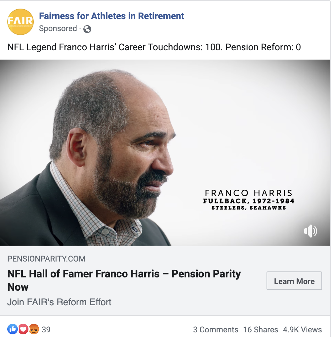Click the Sponsored label
This screenshot has height=337, width=332.
[58, 28]
